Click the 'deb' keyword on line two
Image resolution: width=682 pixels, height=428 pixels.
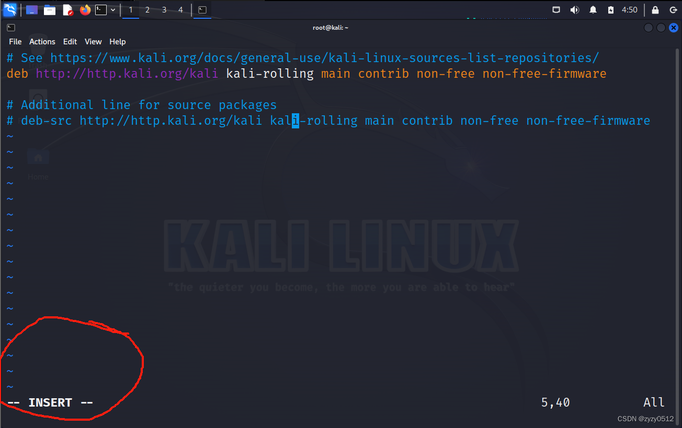click(17, 74)
